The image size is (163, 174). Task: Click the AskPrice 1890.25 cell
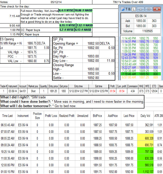(113, 158)
